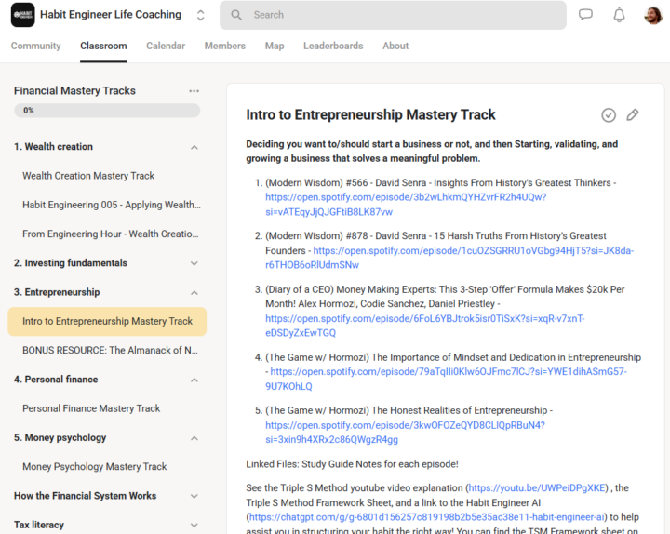The image size is (670, 534).
Task: Click the search magnifier icon
Action: pos(236,15)
